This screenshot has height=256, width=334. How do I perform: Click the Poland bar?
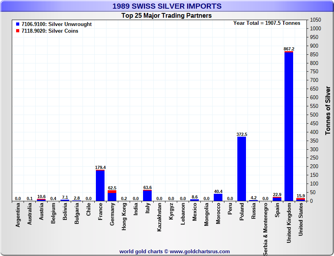point(242,169)
